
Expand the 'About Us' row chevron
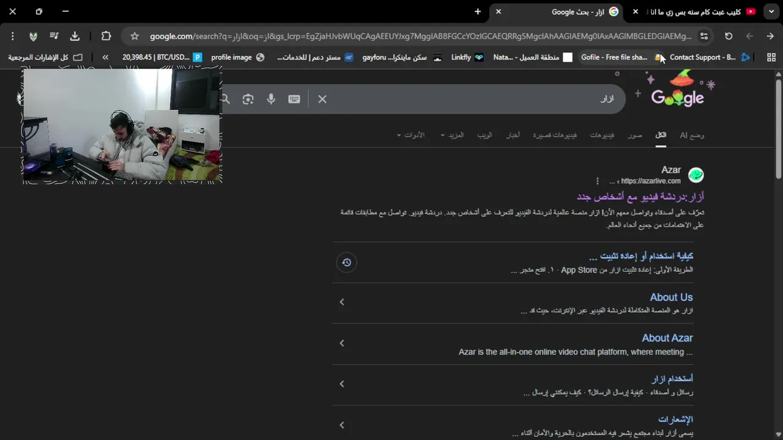tap(342, 302)
